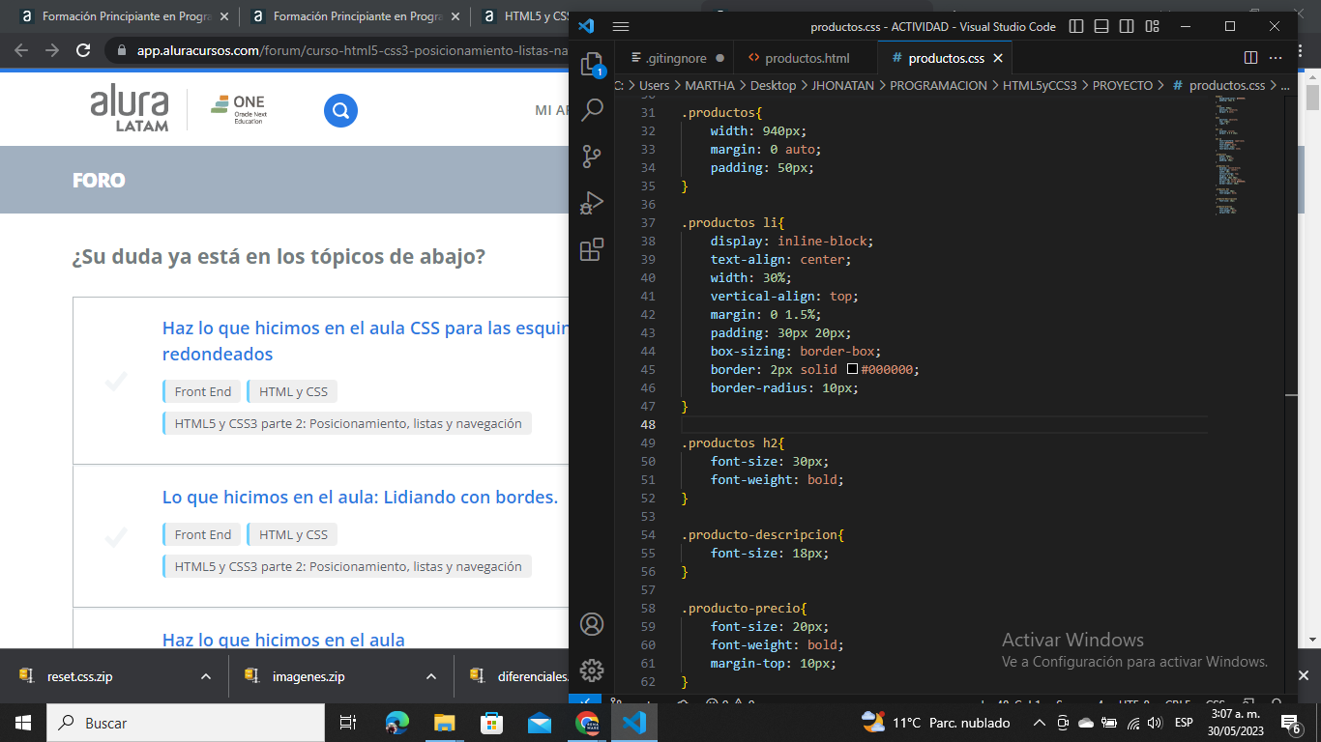Click the PROGRAMACION breadcrumb segment
The image size is (1321, 742).
938,85
